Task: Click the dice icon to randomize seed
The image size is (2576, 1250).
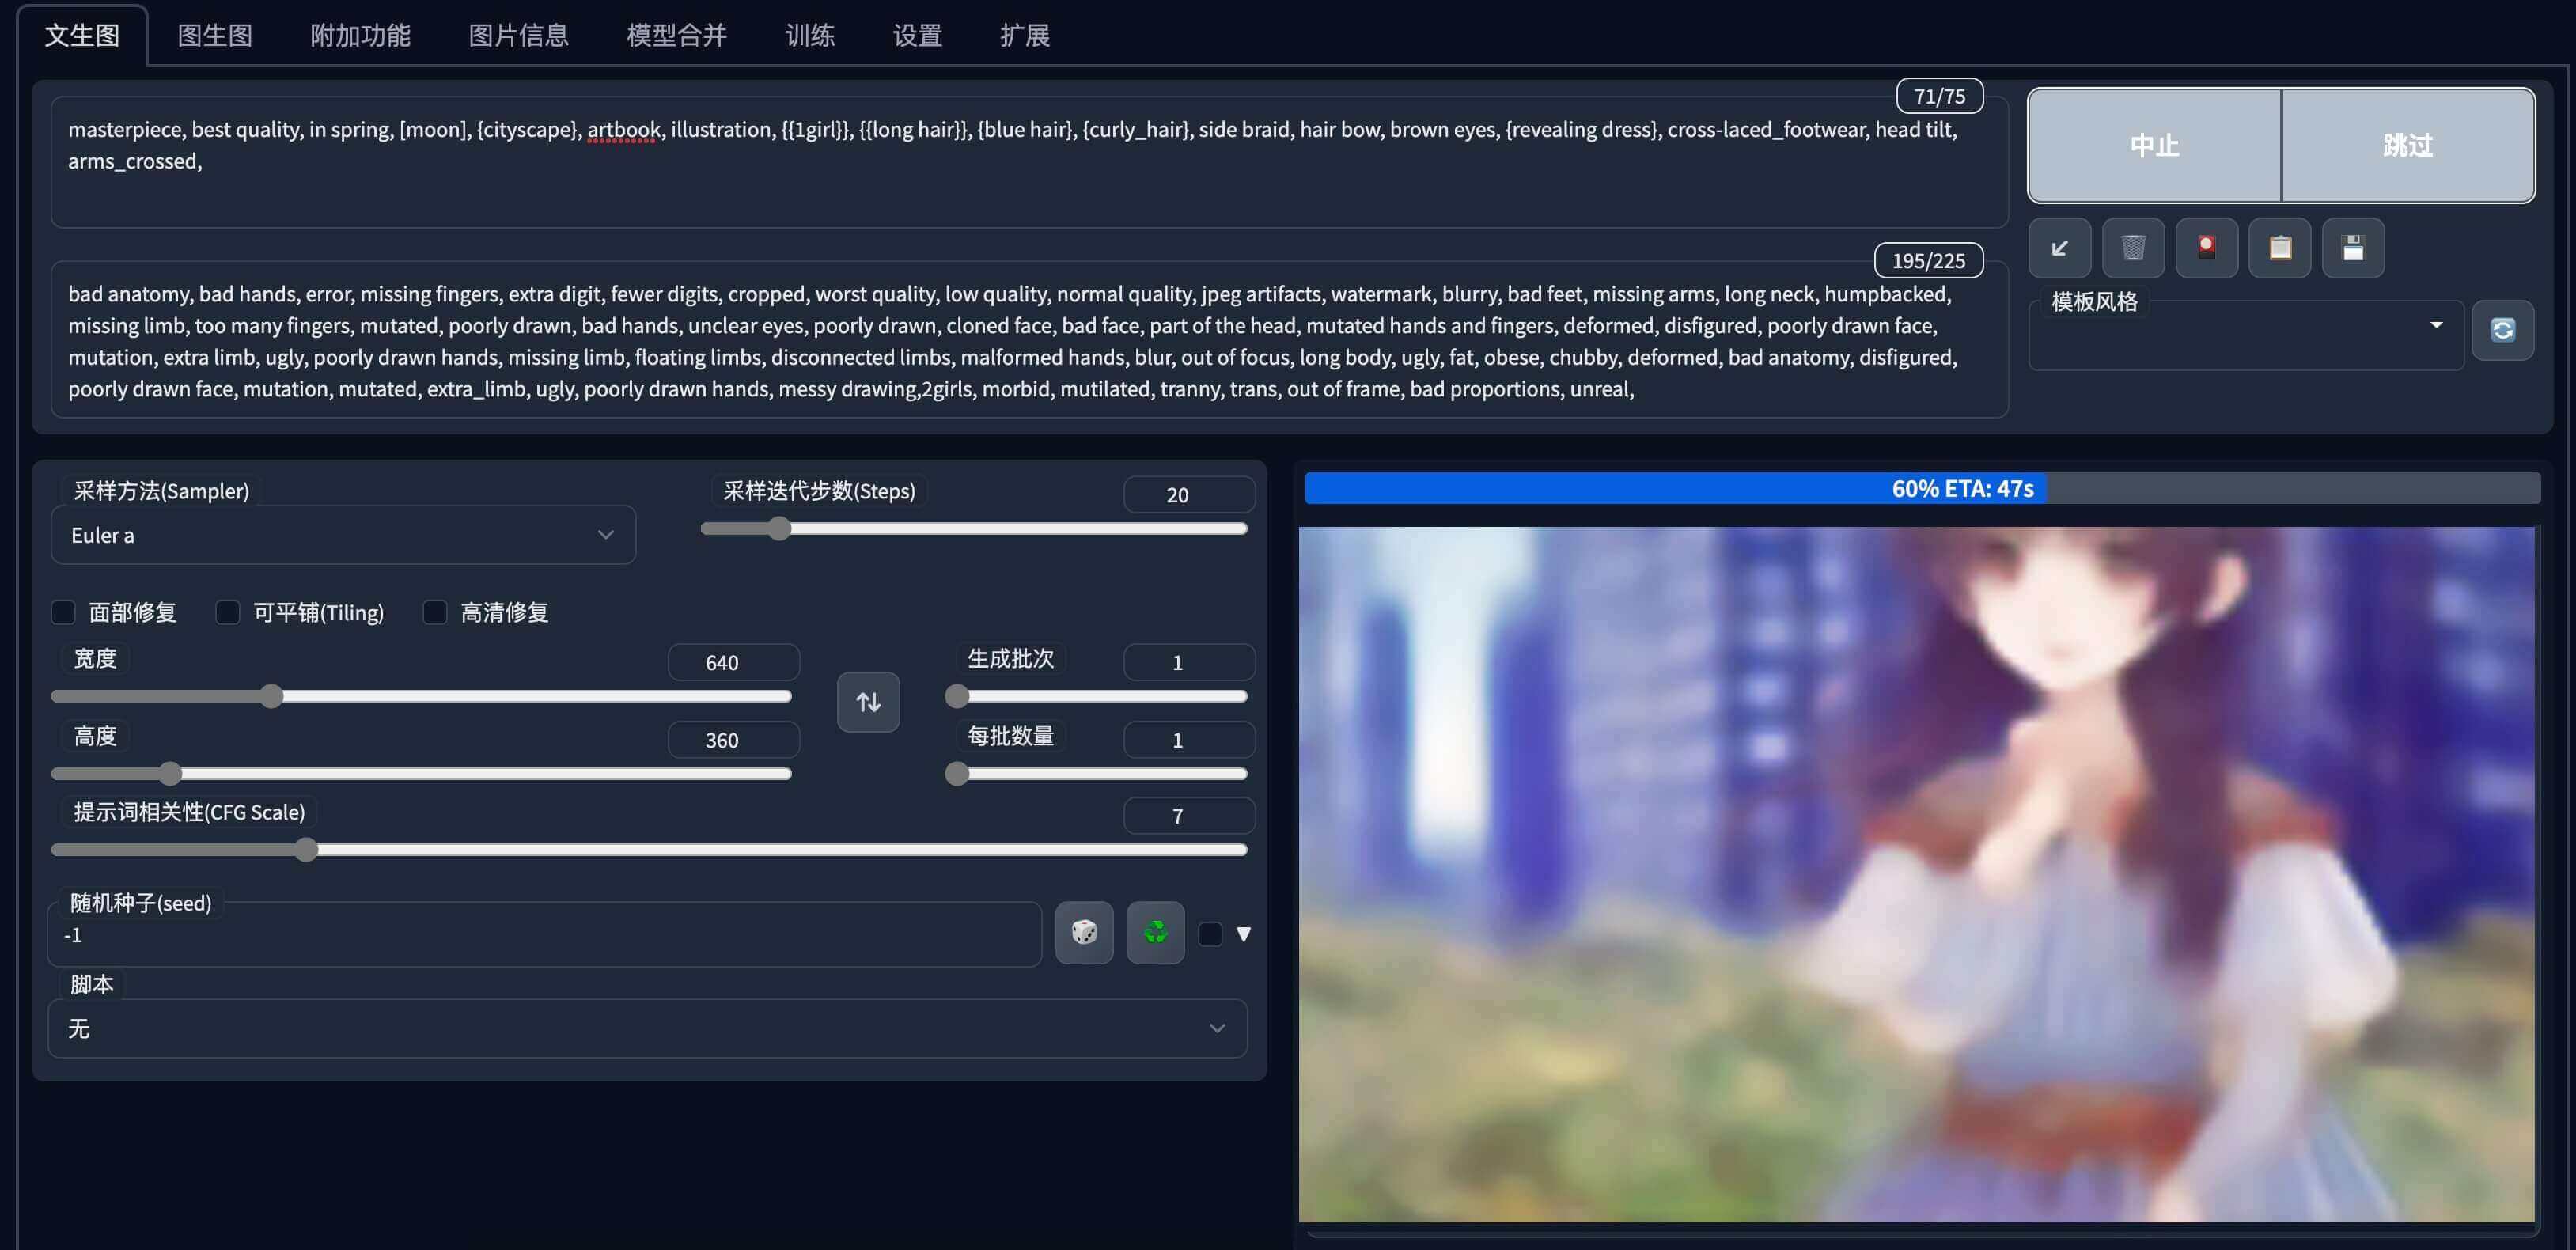Action: tap(1084, 933)
